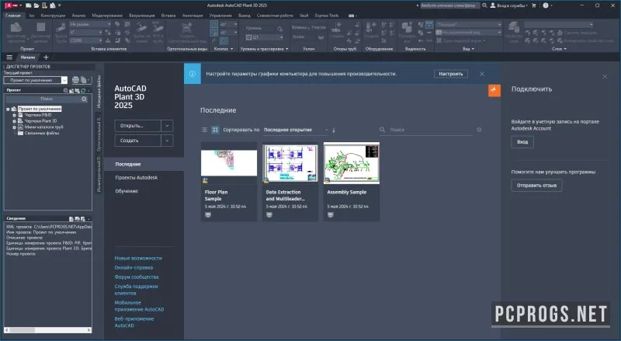Open the Floor Plan Sample thumbnail

tap(229, 163)
